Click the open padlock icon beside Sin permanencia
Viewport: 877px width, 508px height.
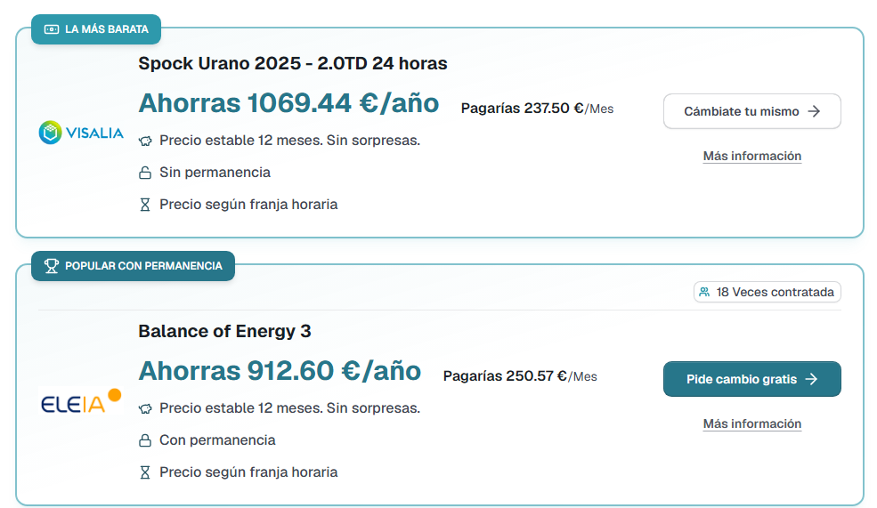[145, 173]
